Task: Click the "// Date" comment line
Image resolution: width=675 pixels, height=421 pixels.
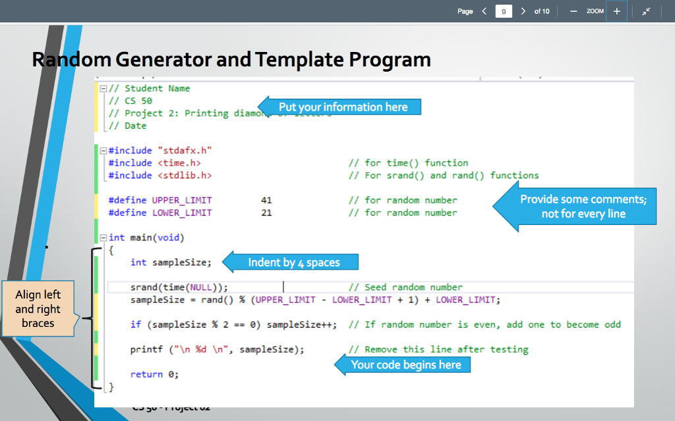Action: pos(127,126)
